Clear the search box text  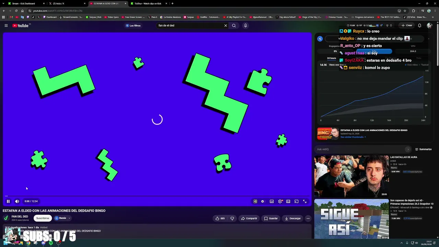tap(226, 25)
